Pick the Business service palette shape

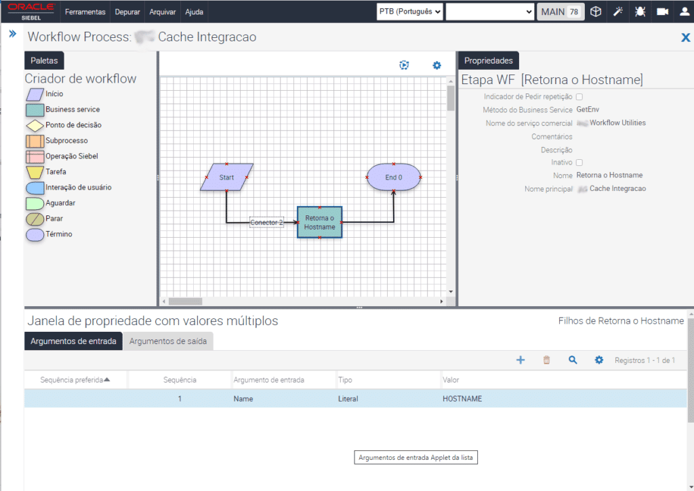point(35,110)
